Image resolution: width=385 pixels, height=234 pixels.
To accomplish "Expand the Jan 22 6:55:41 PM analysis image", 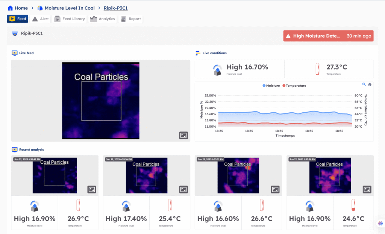I will [x=91, y=190].
